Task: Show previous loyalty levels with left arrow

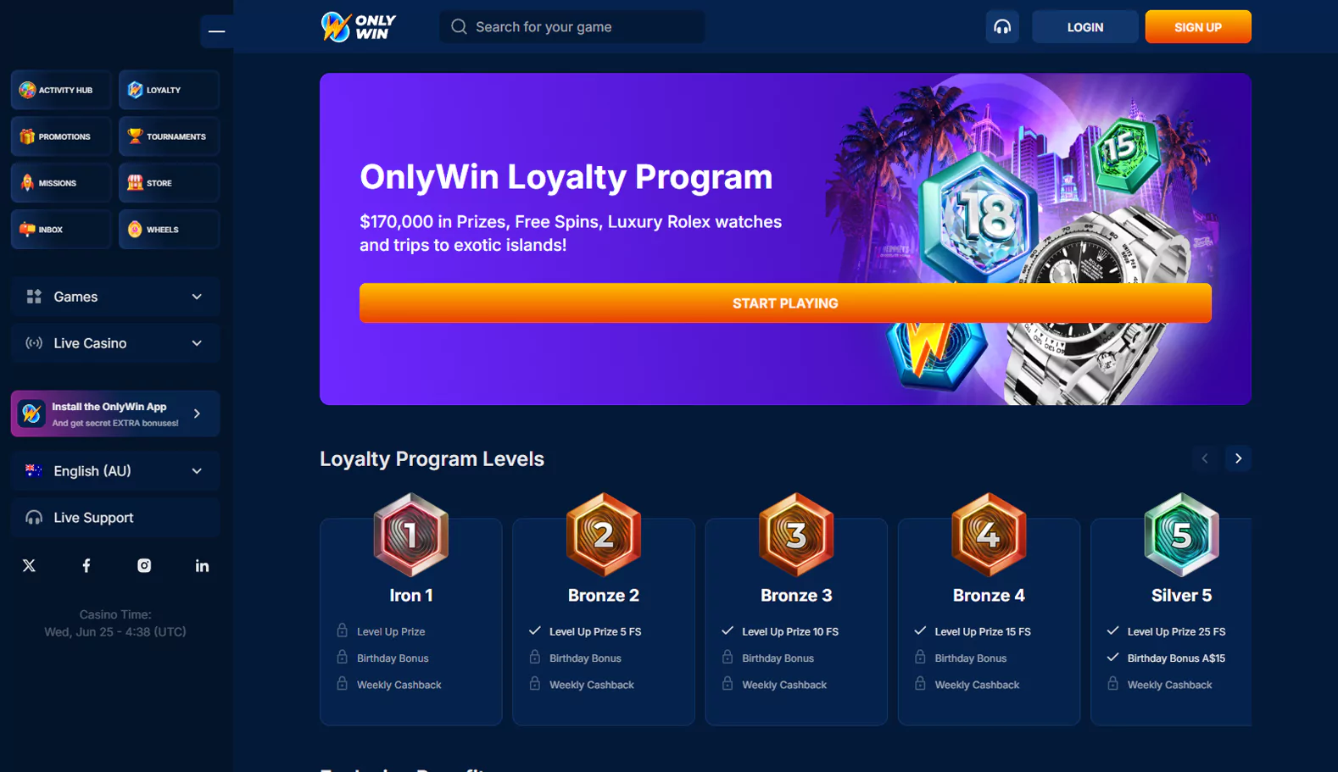Action: click(x=1204, y=458)
